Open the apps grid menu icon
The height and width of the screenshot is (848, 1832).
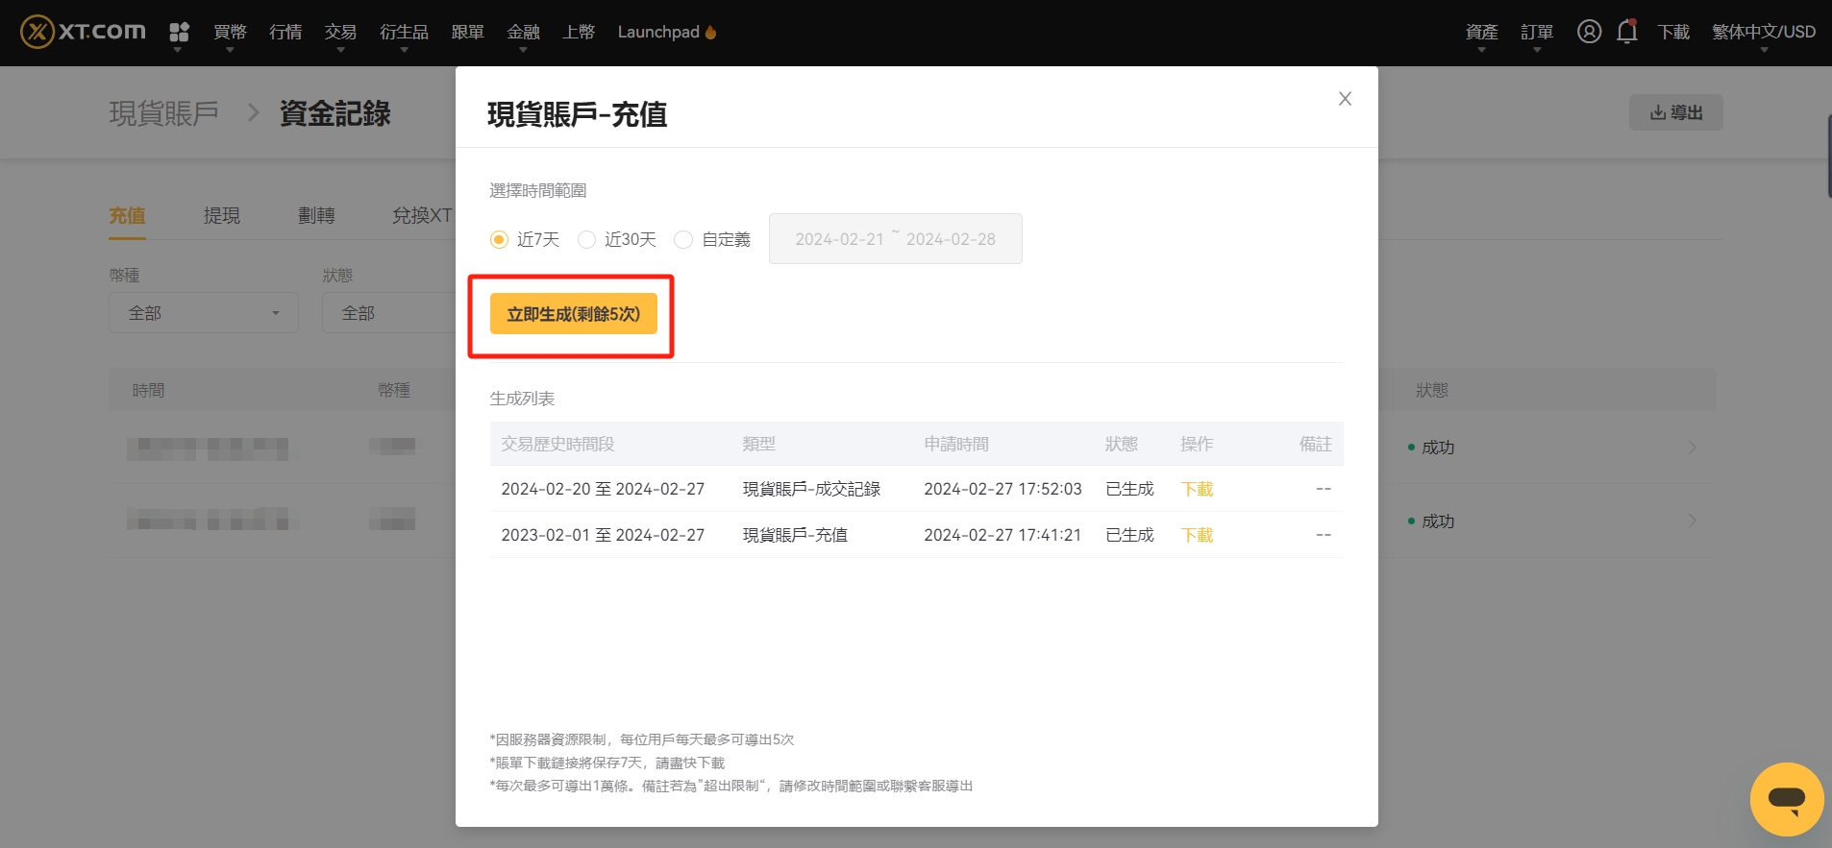pyautogui.click(x=179, y=33)
